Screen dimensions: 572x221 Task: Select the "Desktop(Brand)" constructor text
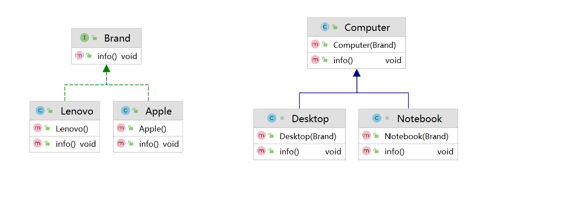[308, 136]
